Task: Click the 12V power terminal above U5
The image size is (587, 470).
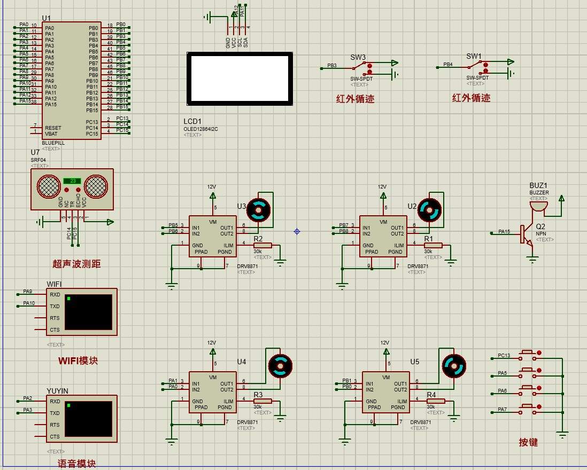Action: (x=386, y=352)
